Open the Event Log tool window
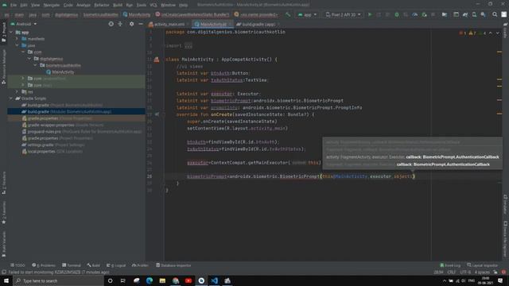Image resolution: width=509 pixels, height=286 pixels. [x=450, y=265]
